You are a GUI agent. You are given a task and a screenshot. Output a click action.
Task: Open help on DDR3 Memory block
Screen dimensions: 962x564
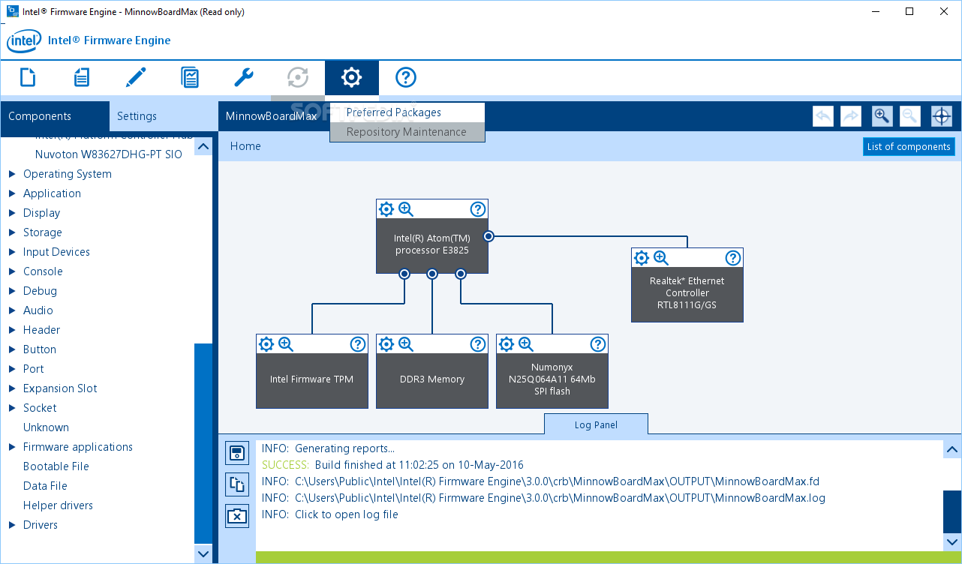click(x=478, y=344)
